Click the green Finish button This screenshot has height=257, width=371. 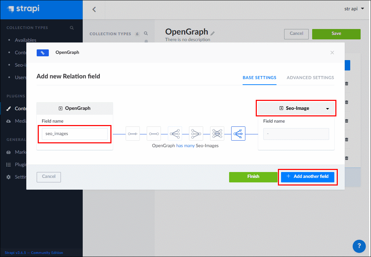pyautogui.click(x=253, y=177)
